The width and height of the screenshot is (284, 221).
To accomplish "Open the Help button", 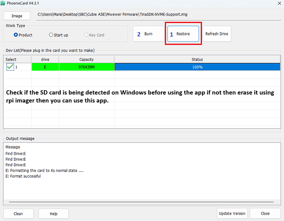I will coord(54,214).
